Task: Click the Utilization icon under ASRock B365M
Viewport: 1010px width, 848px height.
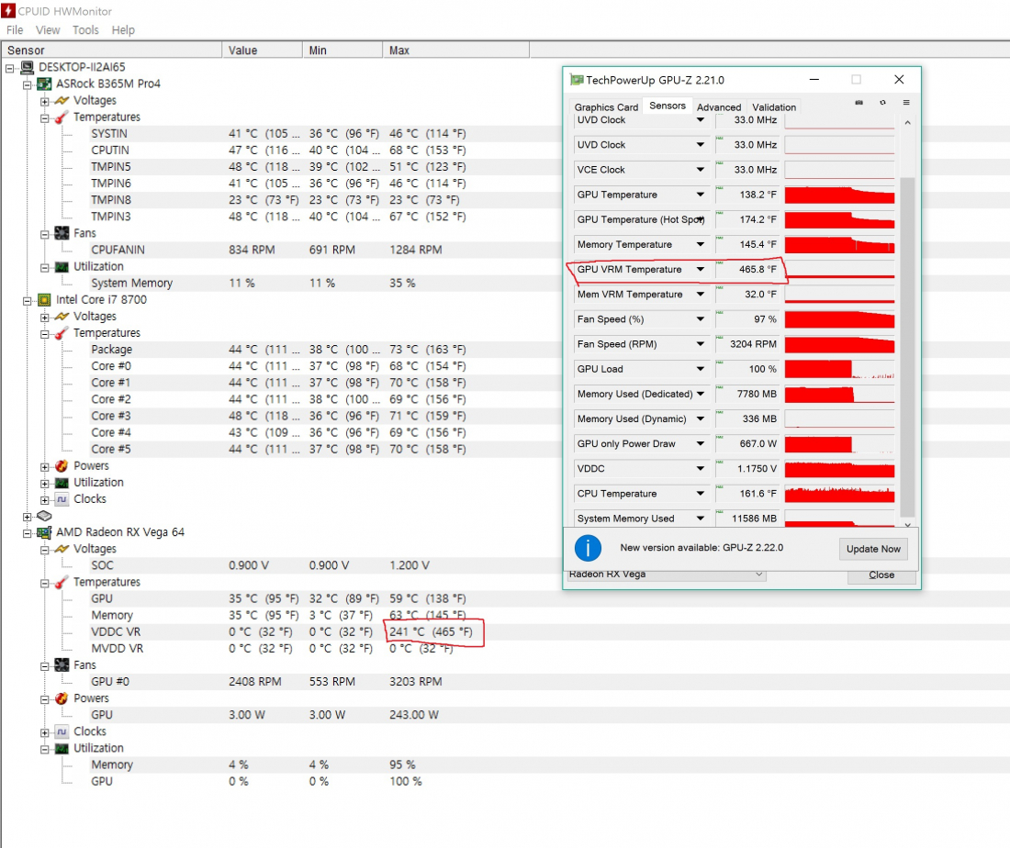Action: pyautogui.click(x=62, y=266)
